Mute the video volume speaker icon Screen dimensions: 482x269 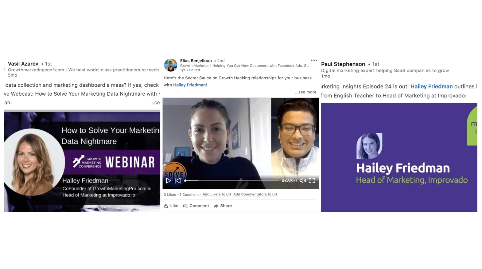pos(303,181)
